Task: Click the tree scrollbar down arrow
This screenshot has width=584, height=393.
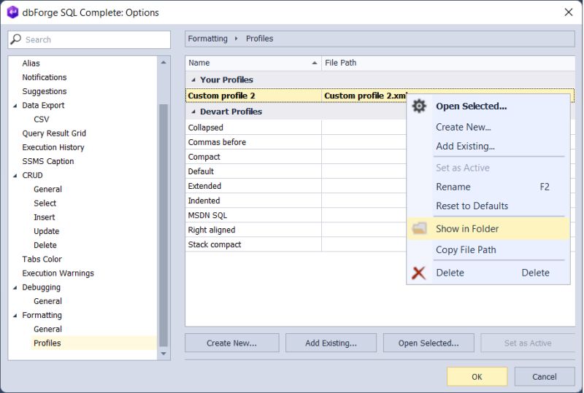Action: coord(164,354)
